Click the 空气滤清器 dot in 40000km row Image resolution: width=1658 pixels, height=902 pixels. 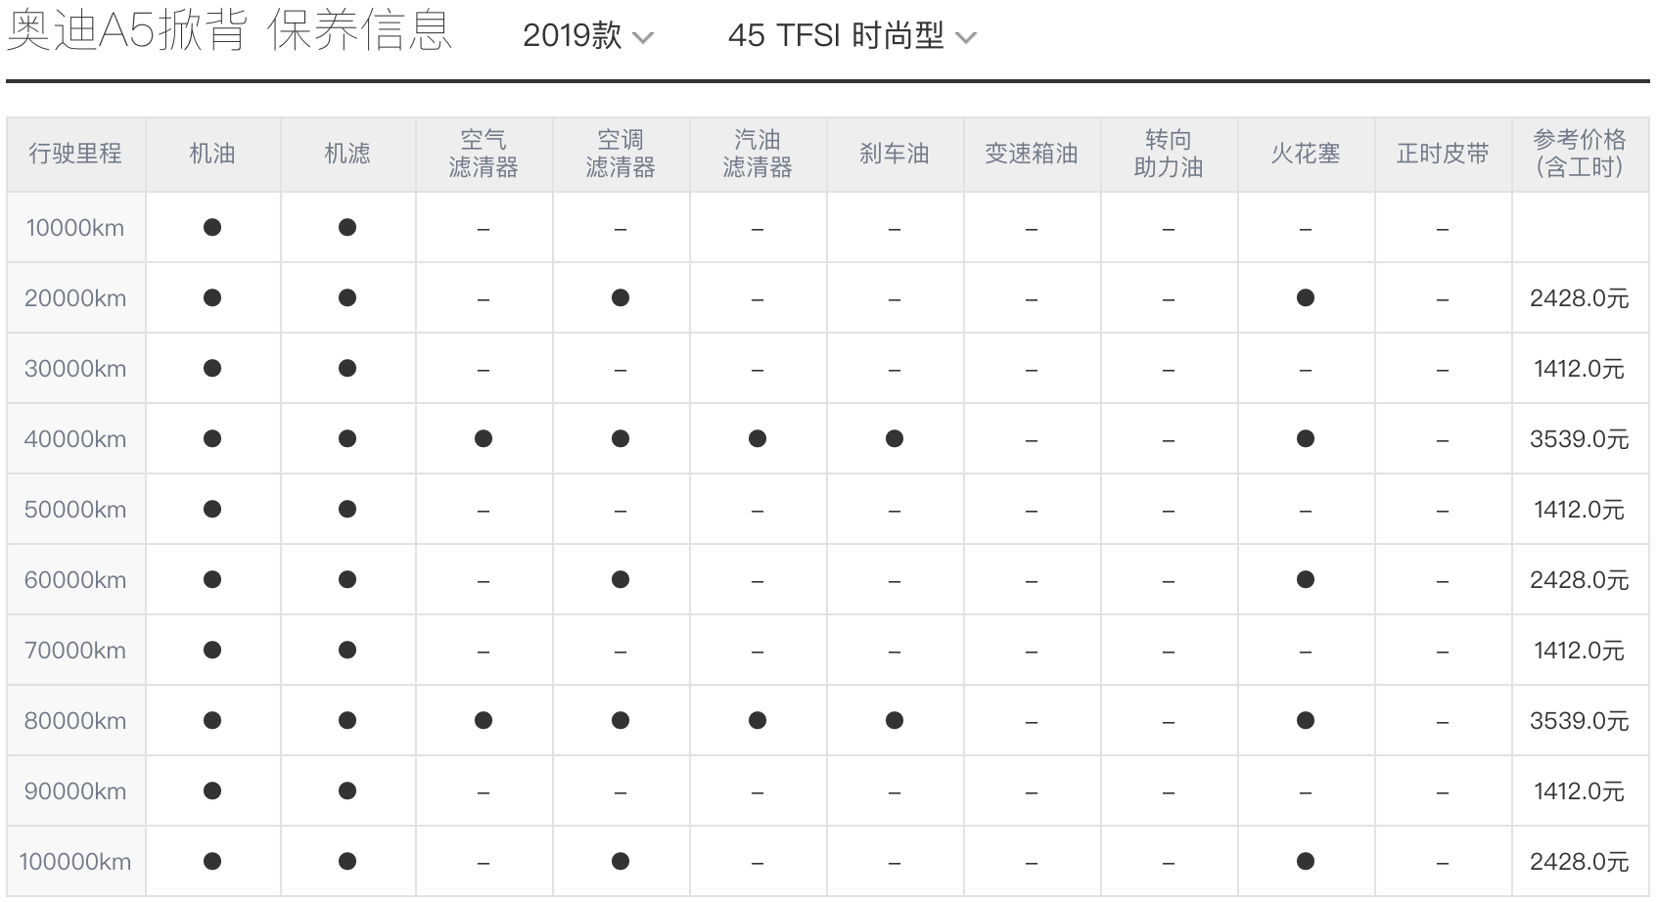(484, 439)
